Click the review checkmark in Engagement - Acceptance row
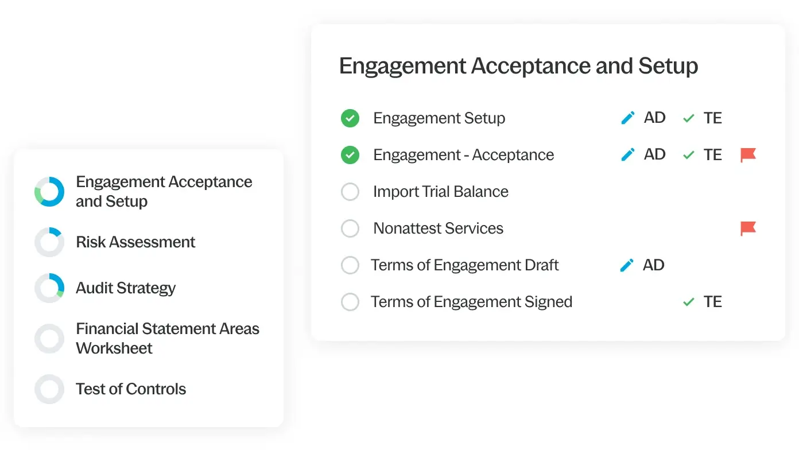 click(689, 156)
